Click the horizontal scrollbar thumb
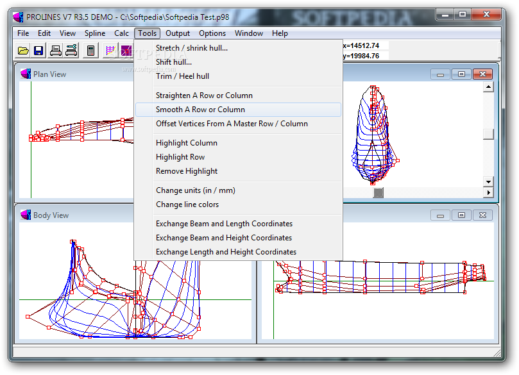Image resolution: width=519 pixels, height=375 pixels. 379,193
